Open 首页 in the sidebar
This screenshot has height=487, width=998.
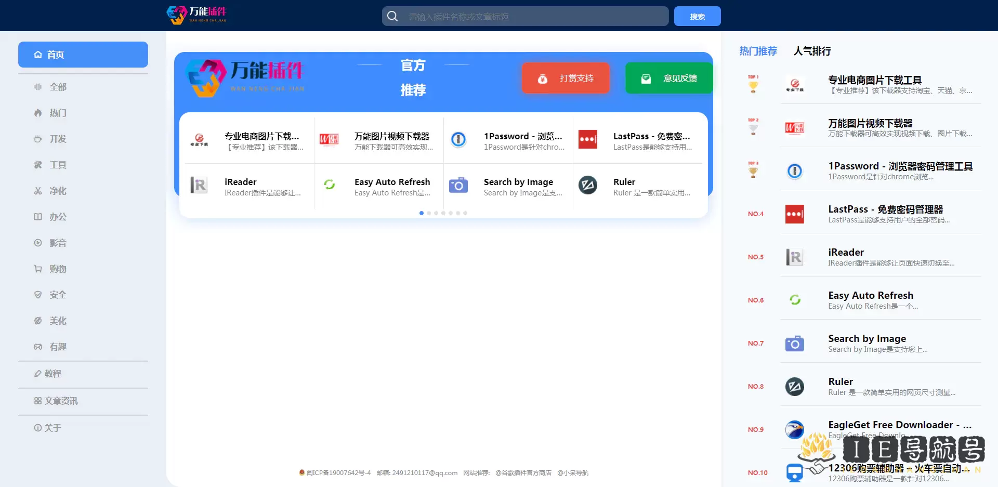(83, 55)
